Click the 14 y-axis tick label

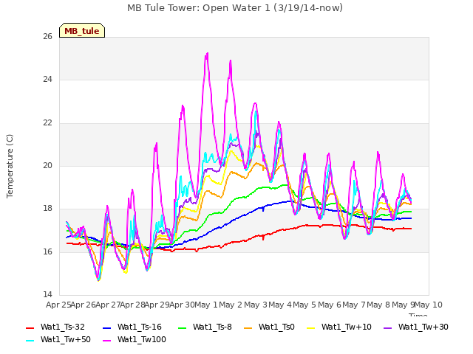click(x=47, y=294)
